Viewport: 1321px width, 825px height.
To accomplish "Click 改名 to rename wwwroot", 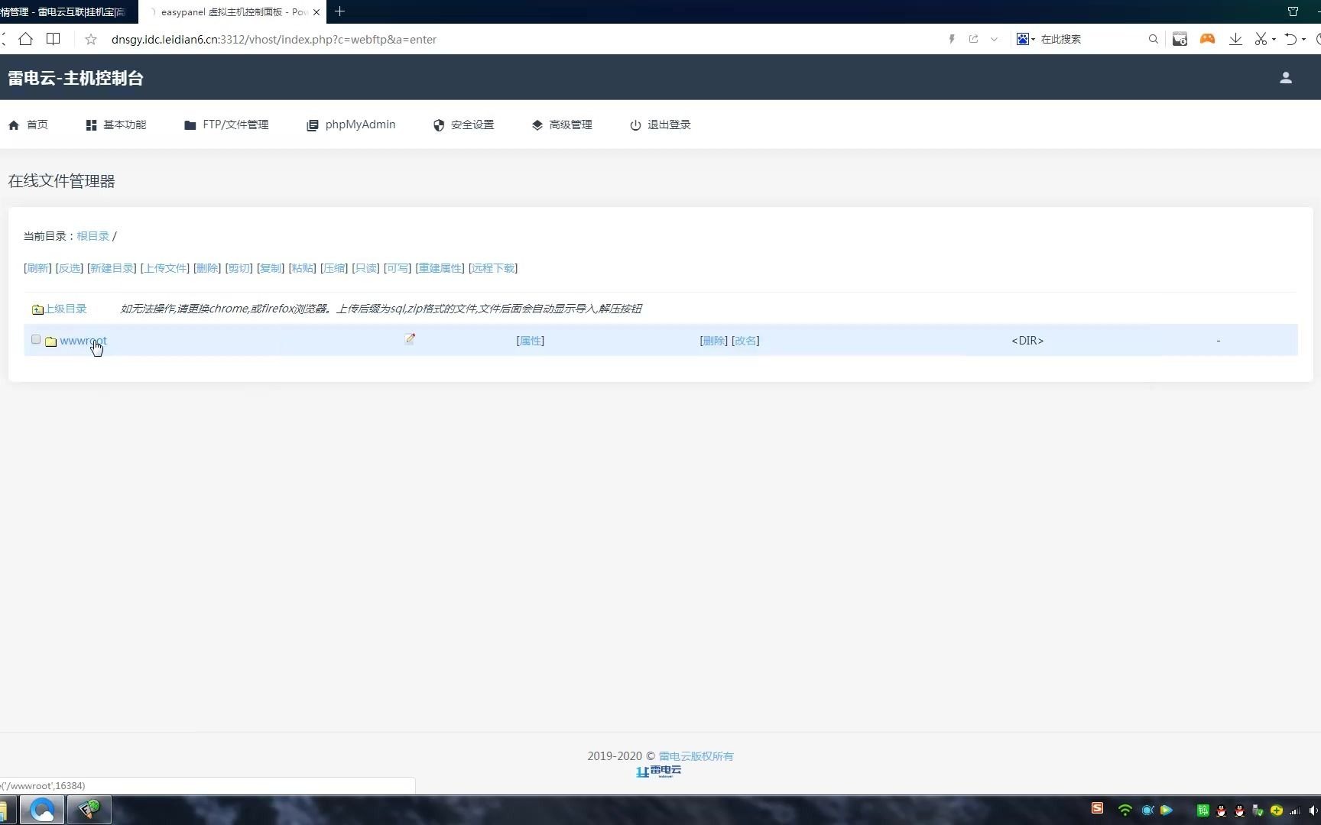I will (745, 341).
